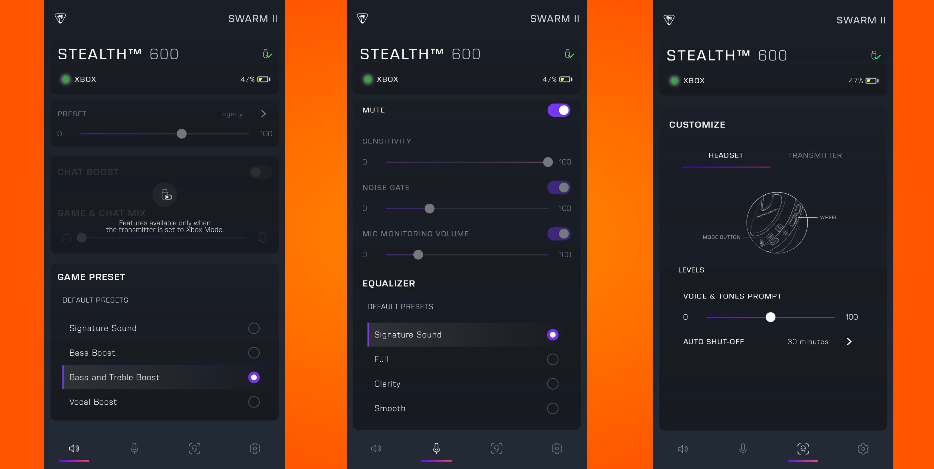
Task: Select the Vocal Boost game preset
Action: (x=253, y=402)
